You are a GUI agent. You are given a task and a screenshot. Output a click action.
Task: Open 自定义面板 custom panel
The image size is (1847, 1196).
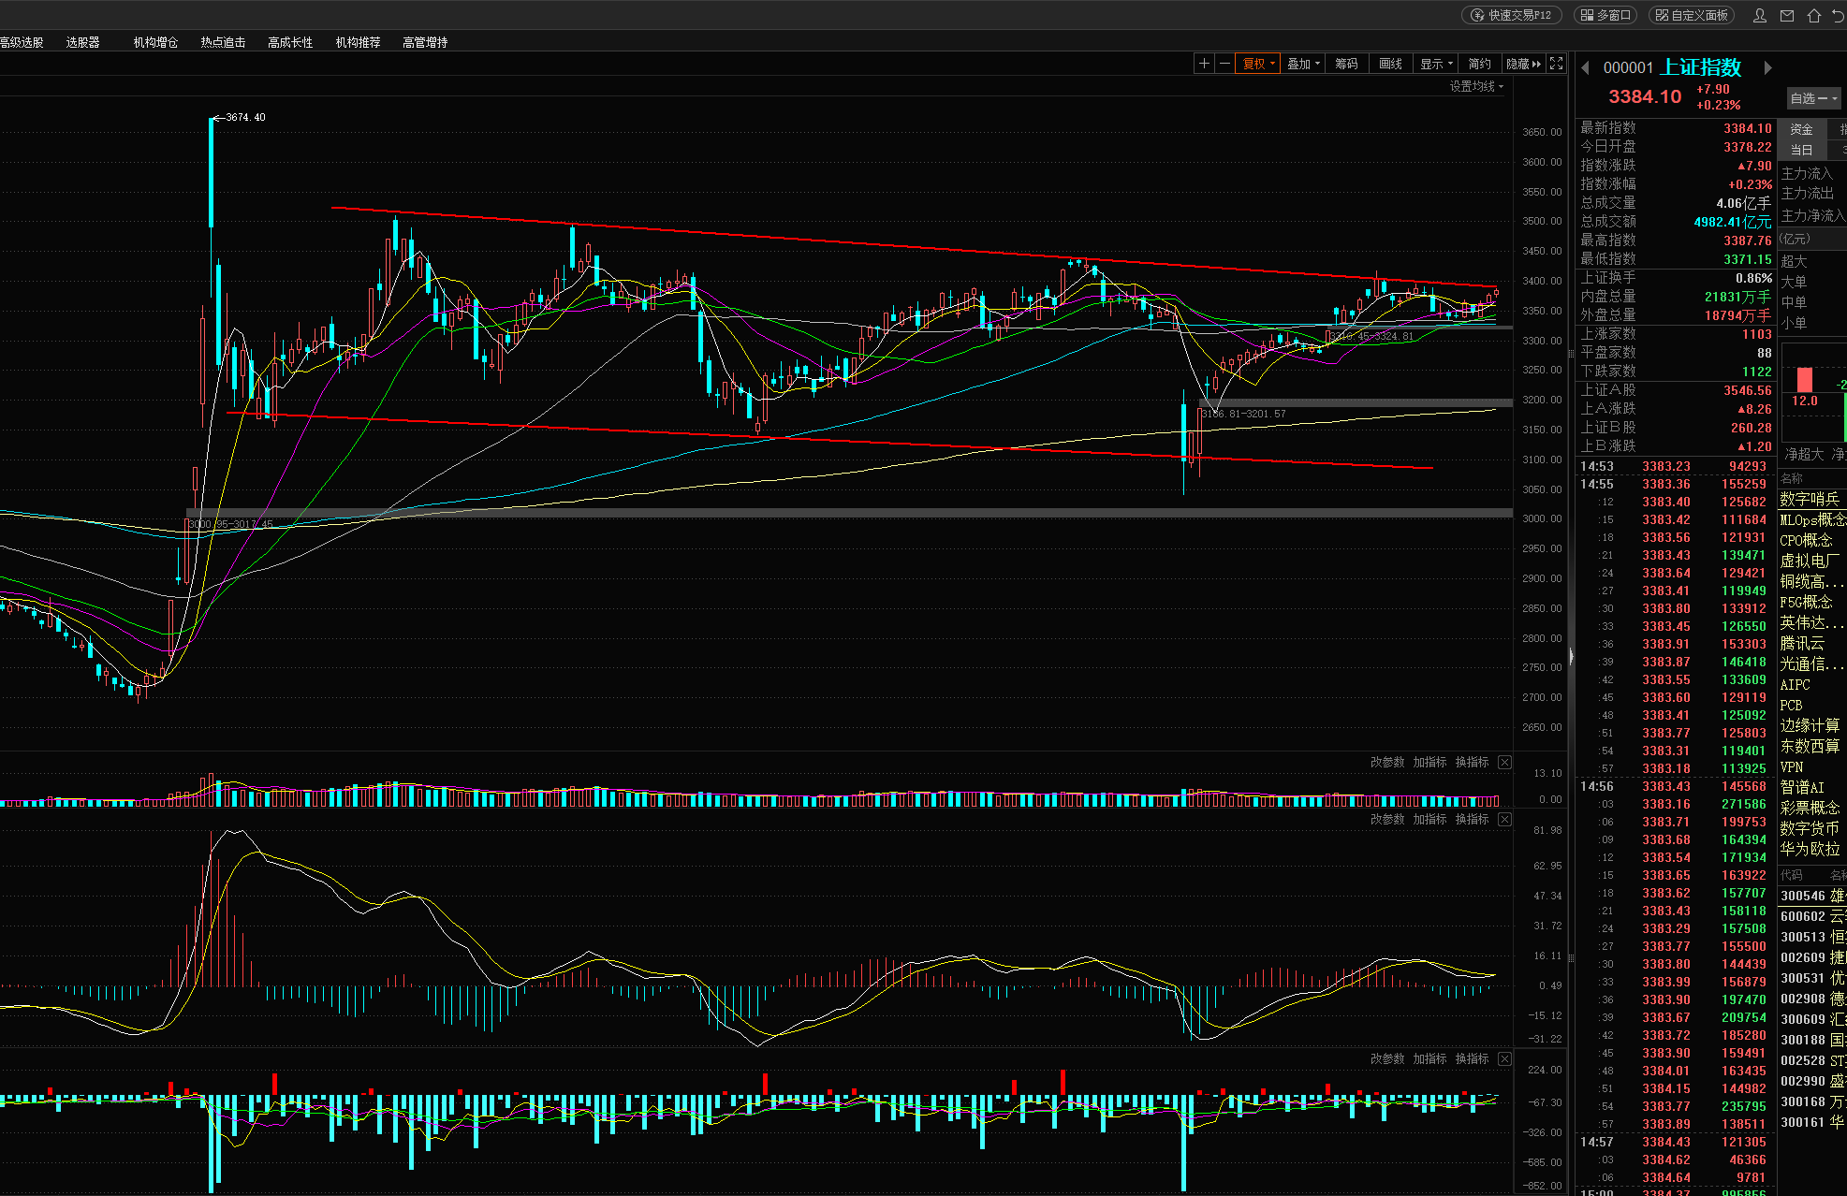click(x=1691, y=15)
